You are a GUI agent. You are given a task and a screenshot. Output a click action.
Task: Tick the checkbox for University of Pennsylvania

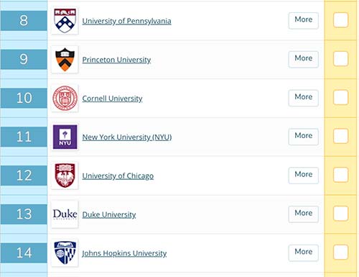click(340, 20)
